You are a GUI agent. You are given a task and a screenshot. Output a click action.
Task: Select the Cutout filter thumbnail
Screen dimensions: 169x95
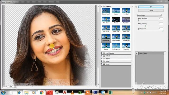(x=116, y=11)
